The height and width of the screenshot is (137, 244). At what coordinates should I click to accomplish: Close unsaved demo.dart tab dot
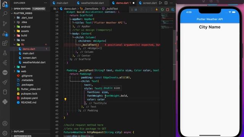pos(133,3)
